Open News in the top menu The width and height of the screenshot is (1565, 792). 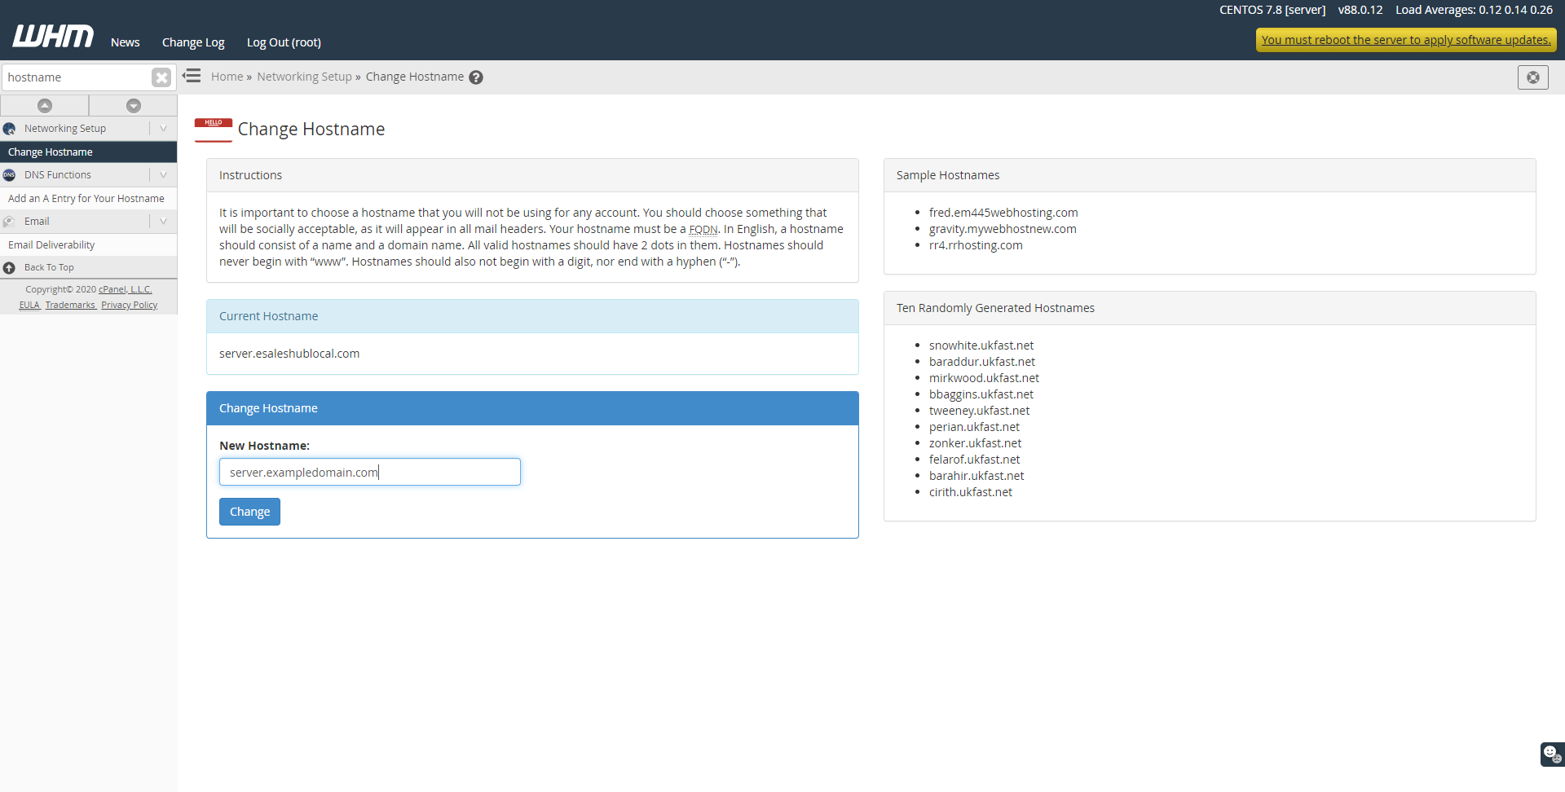tap(126, 42)
